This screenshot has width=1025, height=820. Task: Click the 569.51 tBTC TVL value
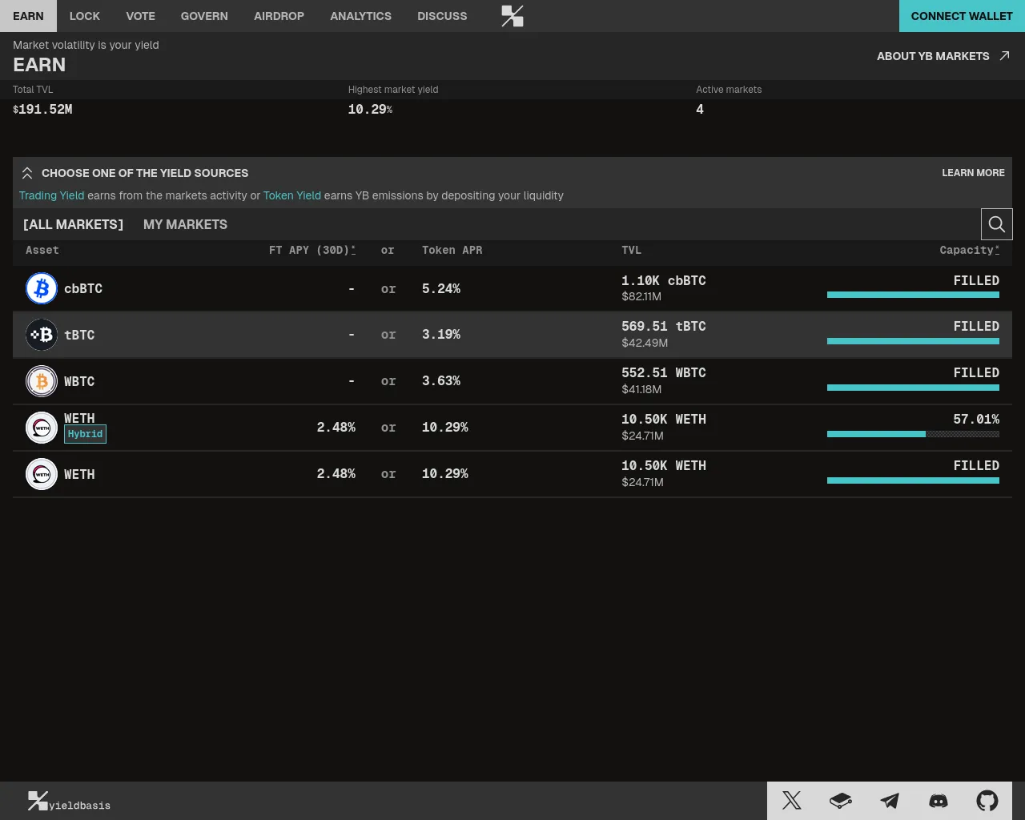pos(664,327)
